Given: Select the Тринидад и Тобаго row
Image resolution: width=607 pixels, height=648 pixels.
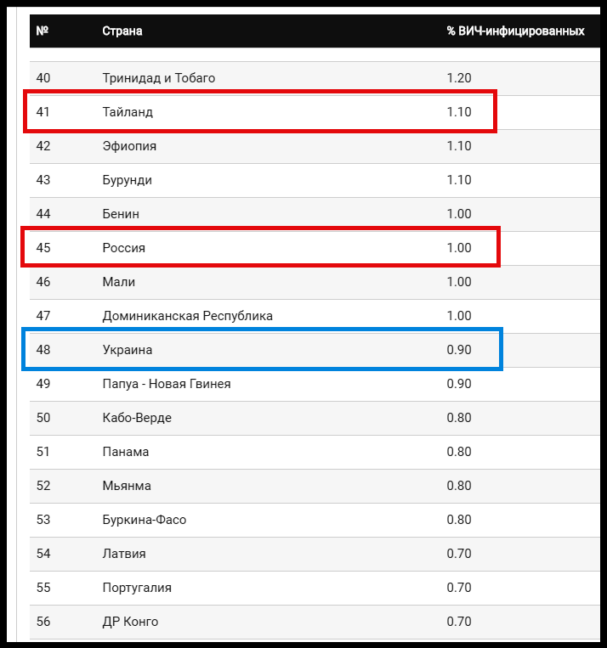Looking at the screenshot, I should click(315, 78).
